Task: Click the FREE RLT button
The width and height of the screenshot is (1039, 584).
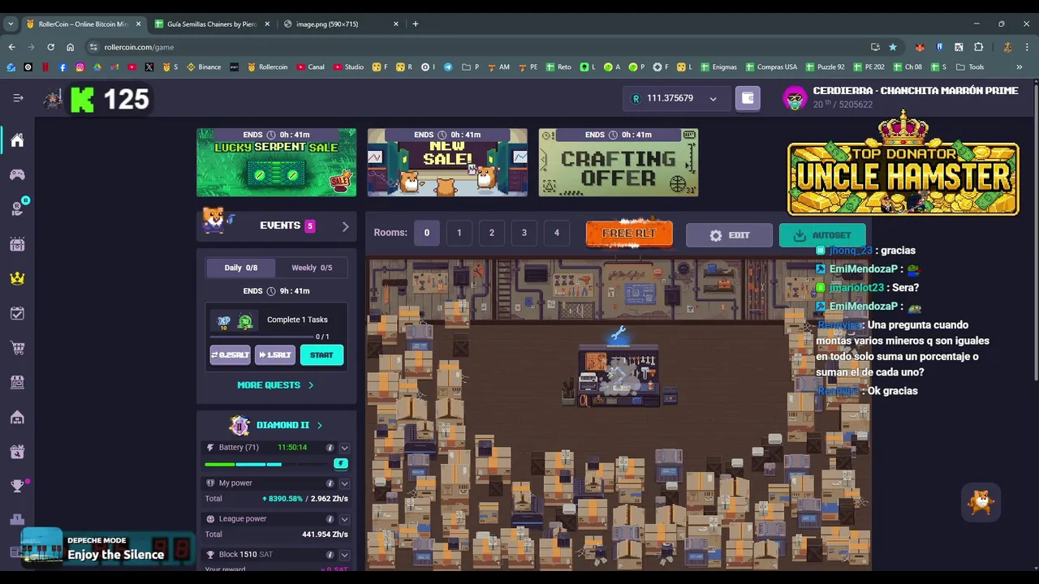Action: click(x=629, y=234)
